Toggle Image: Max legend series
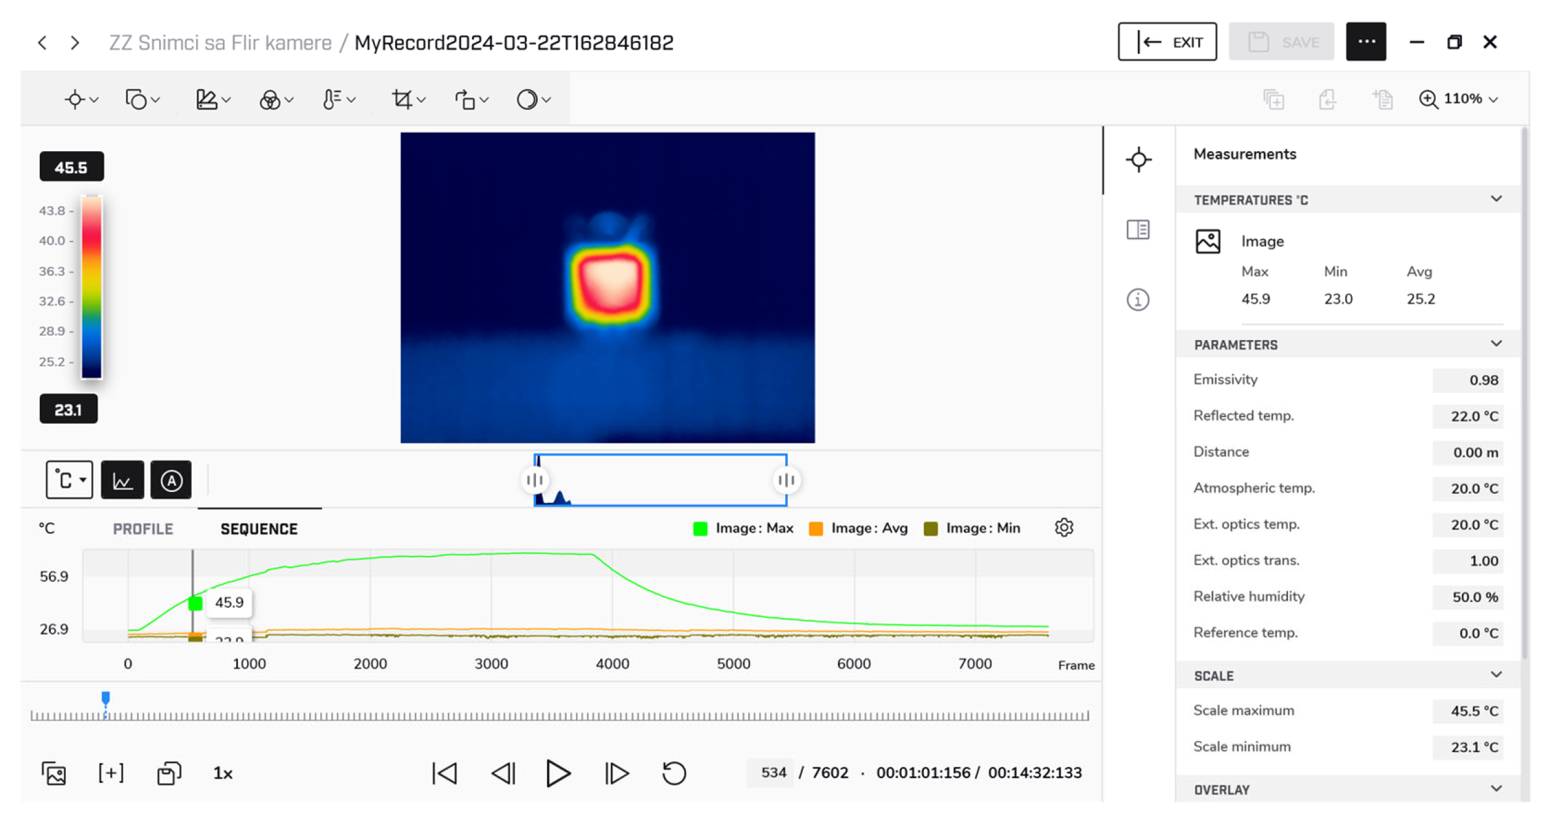Image resolution: width=1541 pixels, height=814 pixels. point(743,529)
